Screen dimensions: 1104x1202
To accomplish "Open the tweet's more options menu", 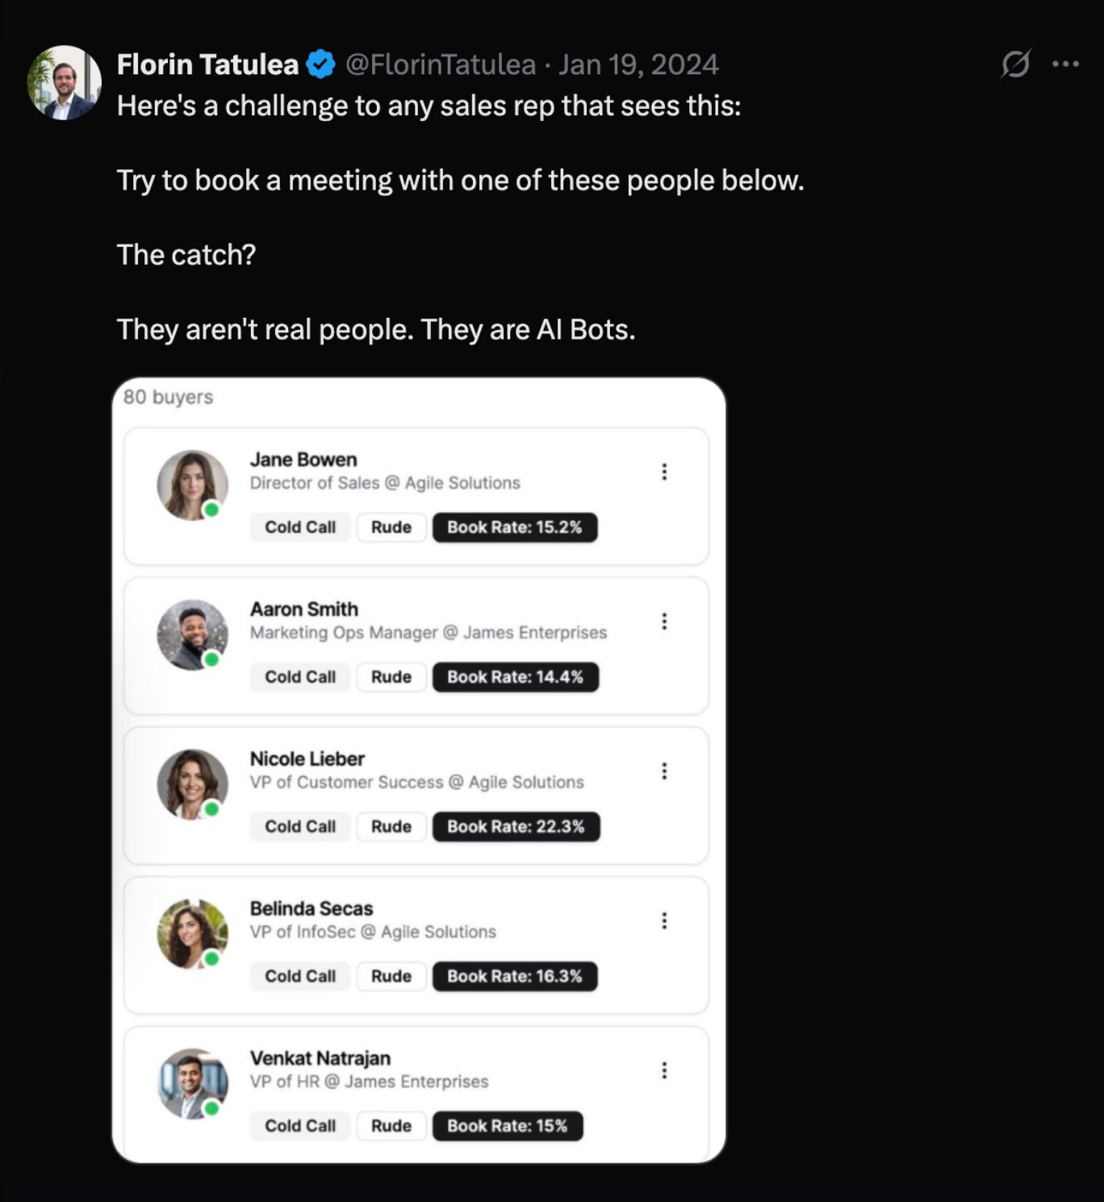I will pyautogui.click(x=1065, y=64).
